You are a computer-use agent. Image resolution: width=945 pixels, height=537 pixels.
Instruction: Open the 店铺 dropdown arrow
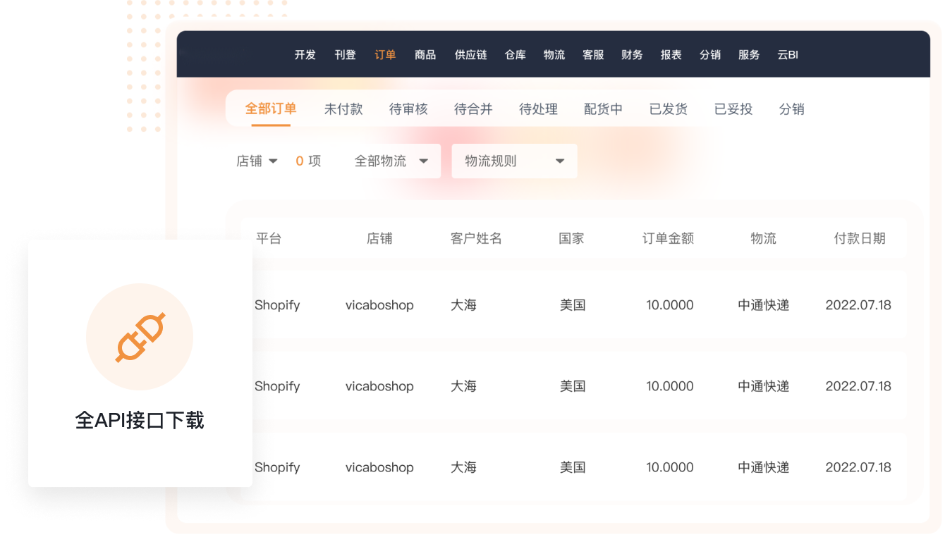pos(274,161)
